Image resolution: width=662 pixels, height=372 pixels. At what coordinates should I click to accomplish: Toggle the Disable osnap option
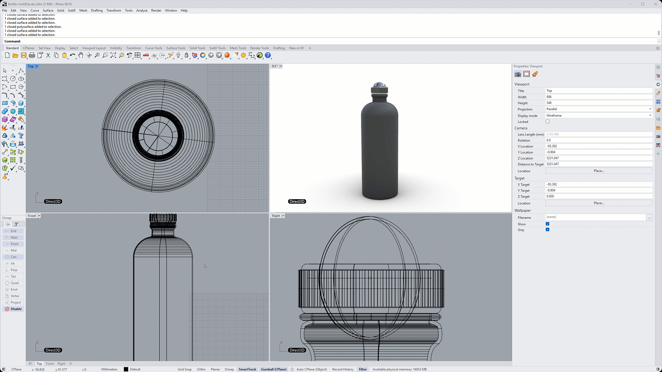[13, 309]
